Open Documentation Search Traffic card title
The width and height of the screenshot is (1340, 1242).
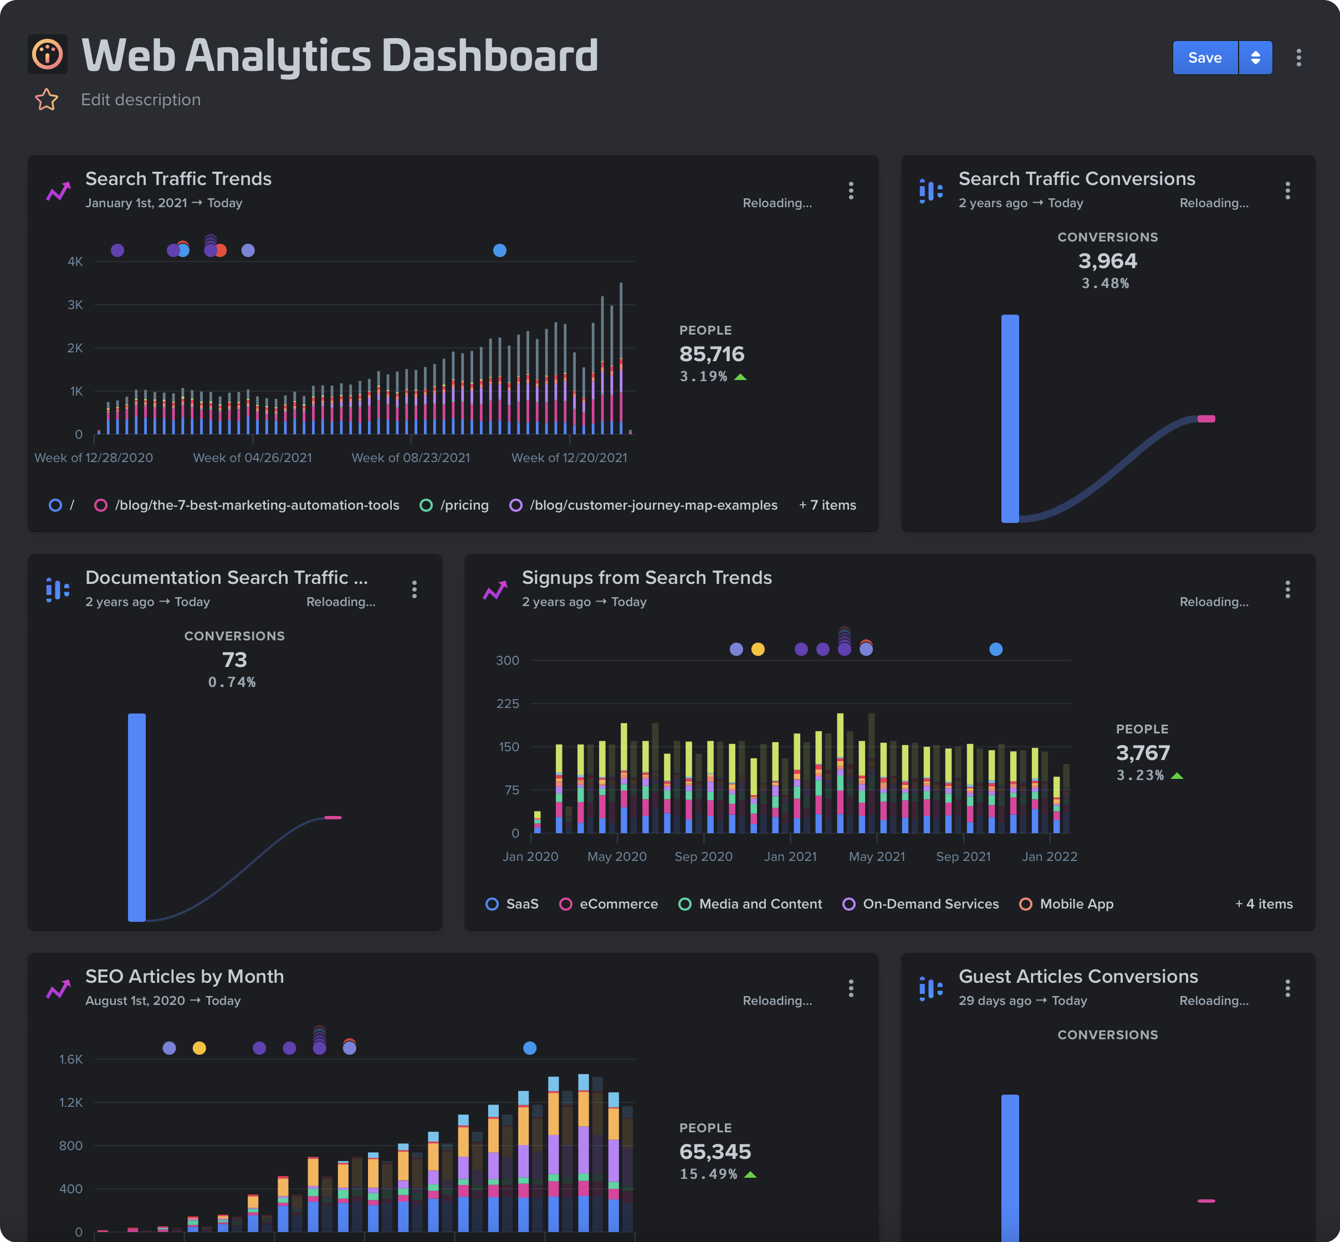(227, 577)
